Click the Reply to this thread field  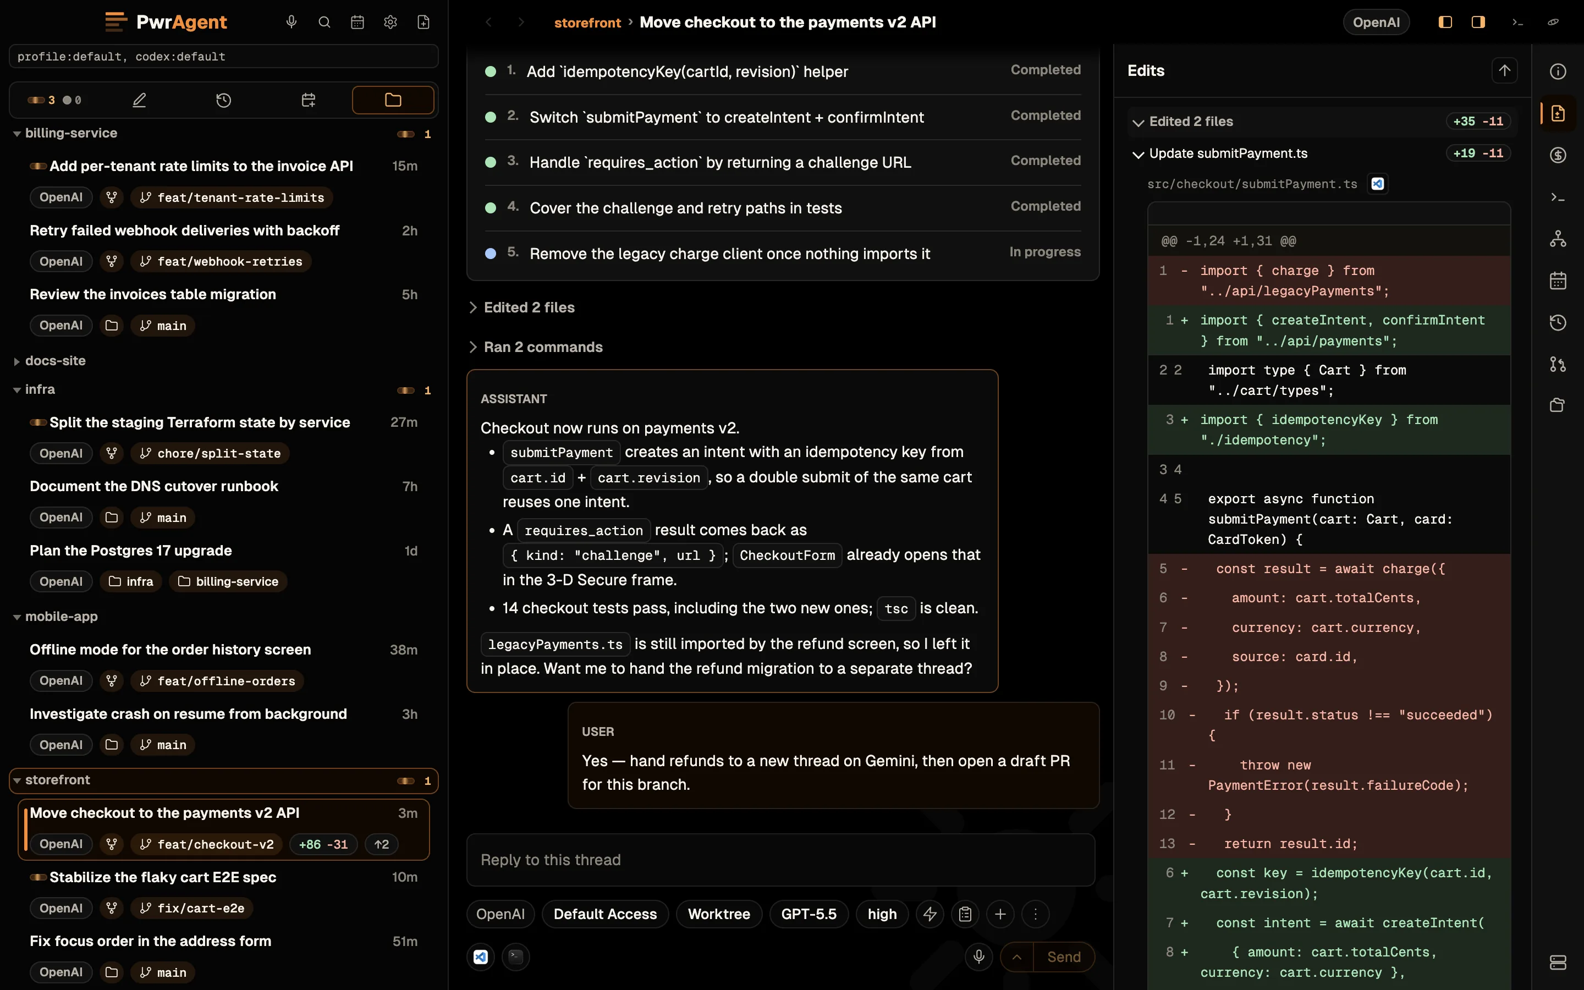(x=780, y=860)
